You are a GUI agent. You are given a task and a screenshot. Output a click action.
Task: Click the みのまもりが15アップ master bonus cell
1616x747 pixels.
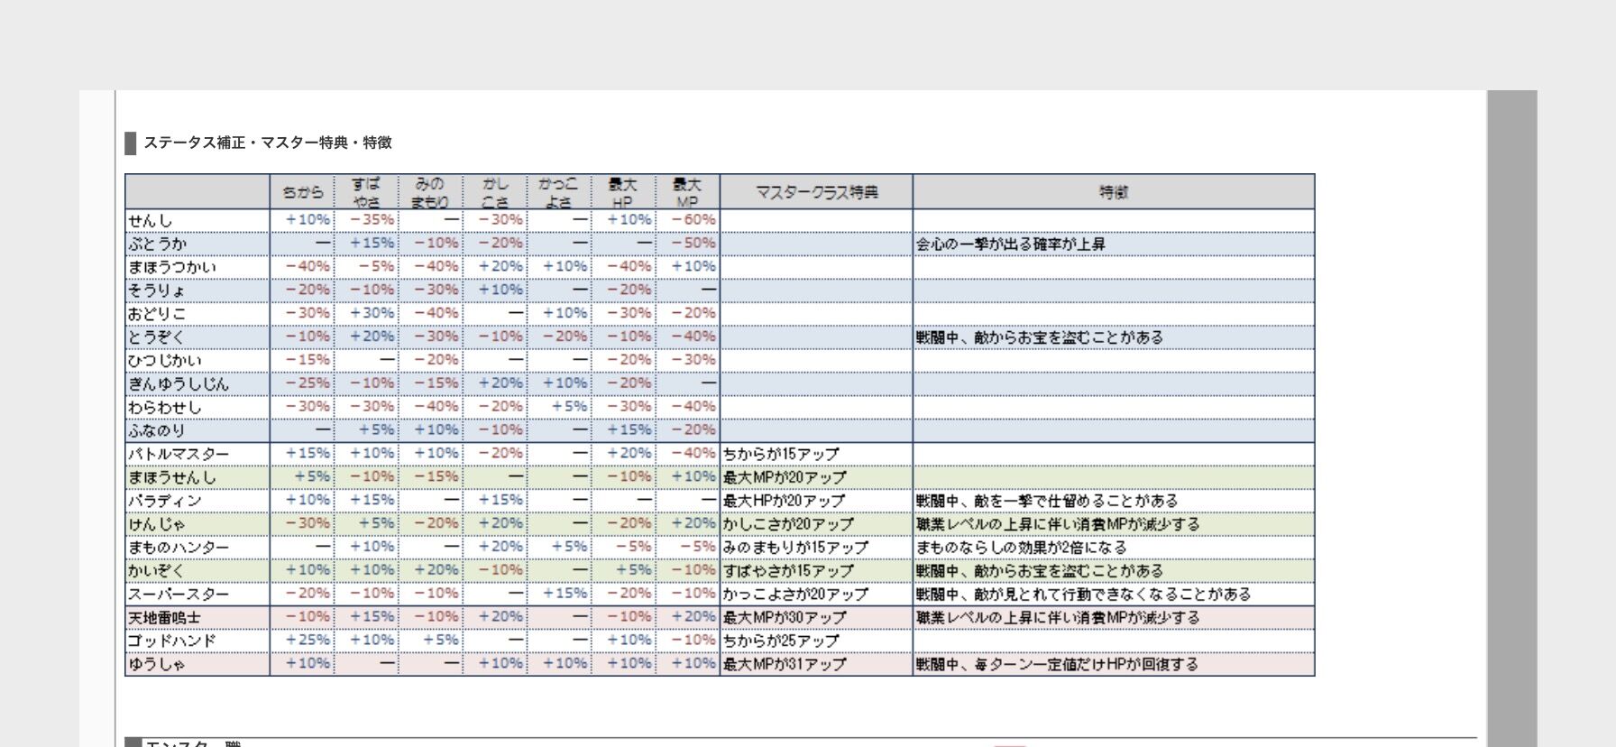coord(795,548)
